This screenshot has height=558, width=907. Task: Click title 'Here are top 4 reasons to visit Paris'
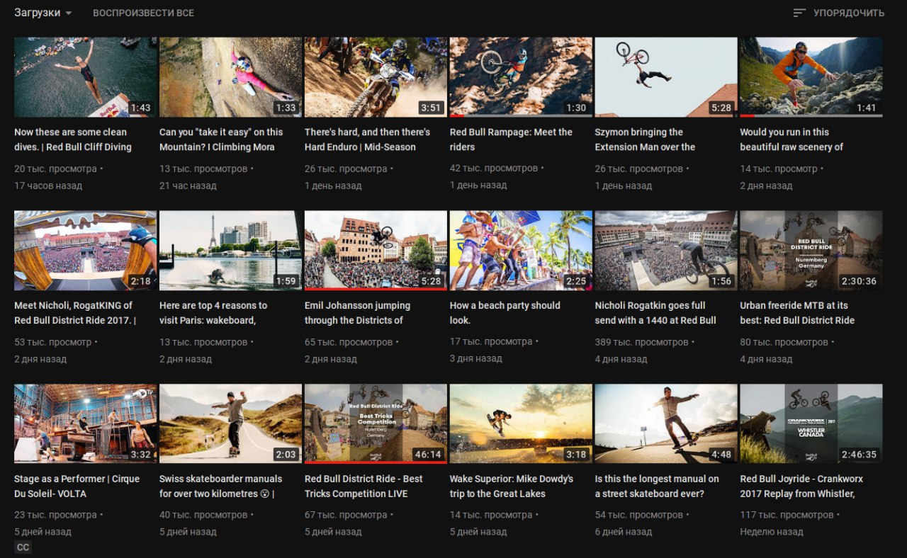[213, 313]
